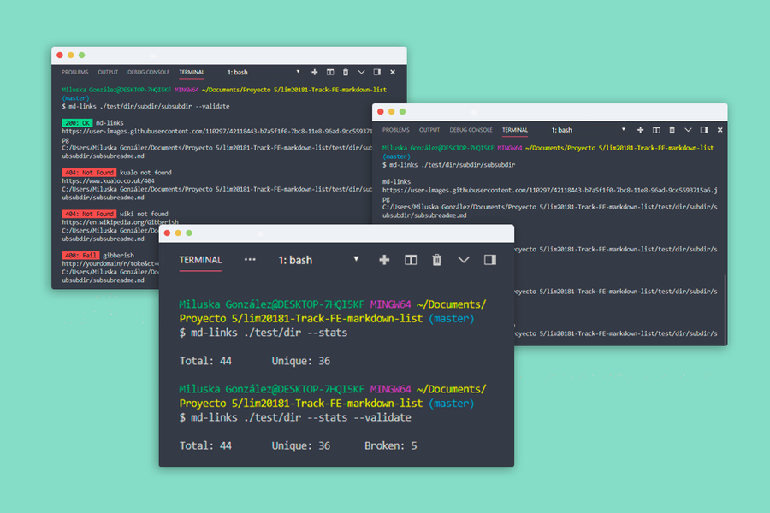The width and height of the screenshot is (770, 513).
Task: Click the kualo.co.uk/404 URL in terminal output
Action: pyautogui.click(x=96, y=181)
